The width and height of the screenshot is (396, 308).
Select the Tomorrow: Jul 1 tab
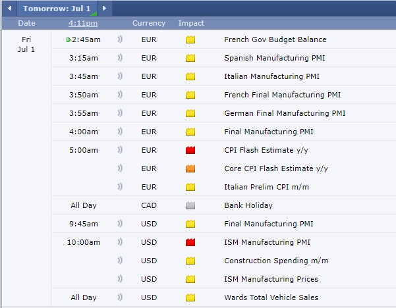click(57, 9)
